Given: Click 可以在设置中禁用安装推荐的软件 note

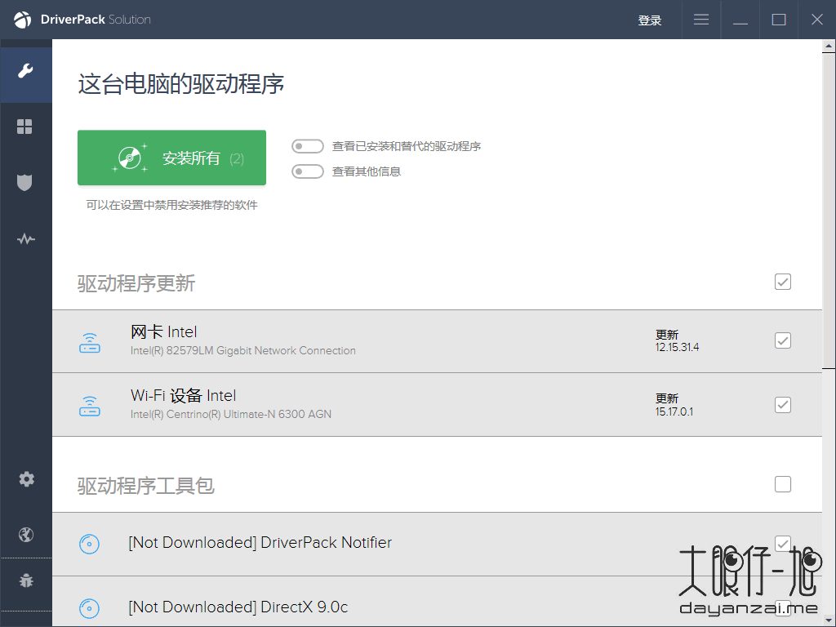Looking at the screenshot, I should pyautogui.click(x=171, y=205).
